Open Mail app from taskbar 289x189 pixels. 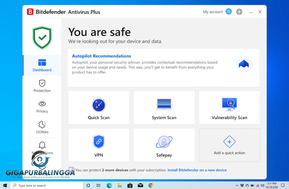140,185
